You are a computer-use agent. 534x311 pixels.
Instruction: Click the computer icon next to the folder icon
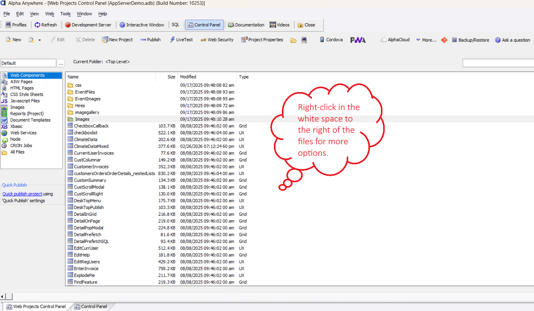coord(304,40)
